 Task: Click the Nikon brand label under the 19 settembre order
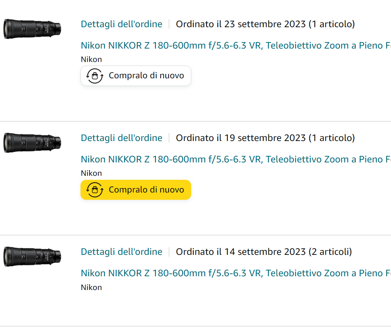(x=91, y=173)
